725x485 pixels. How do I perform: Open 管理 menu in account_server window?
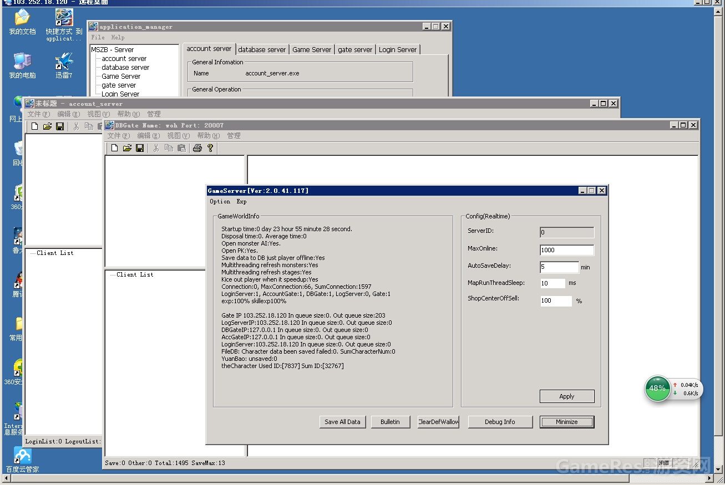154,114
